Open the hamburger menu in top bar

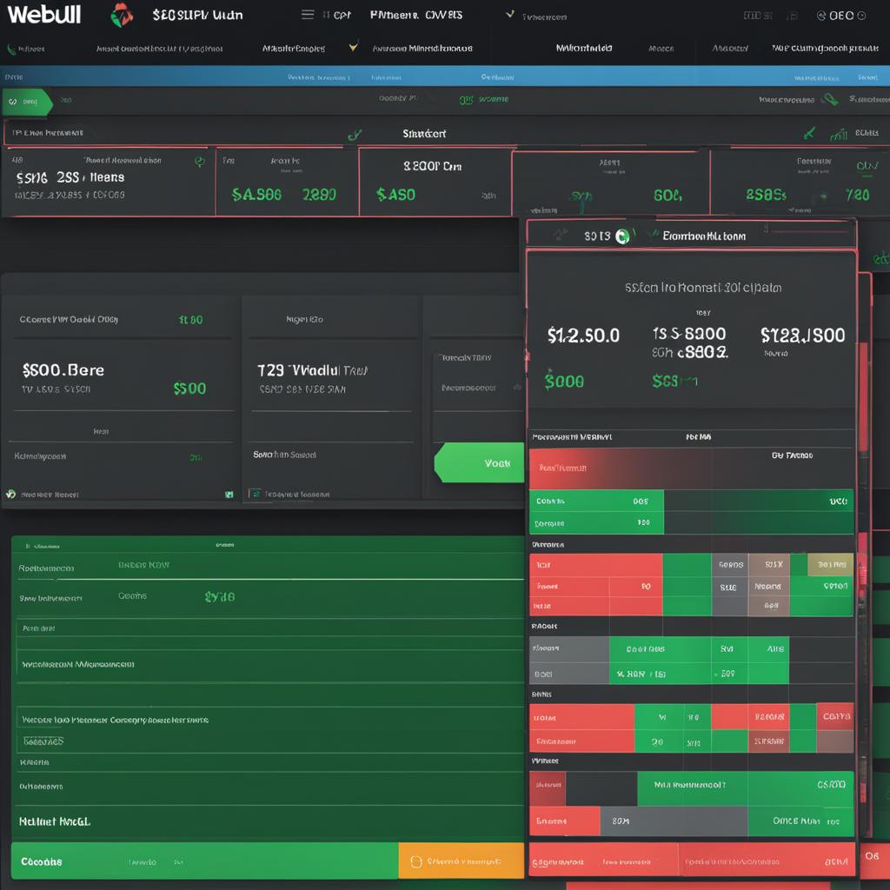308,14
